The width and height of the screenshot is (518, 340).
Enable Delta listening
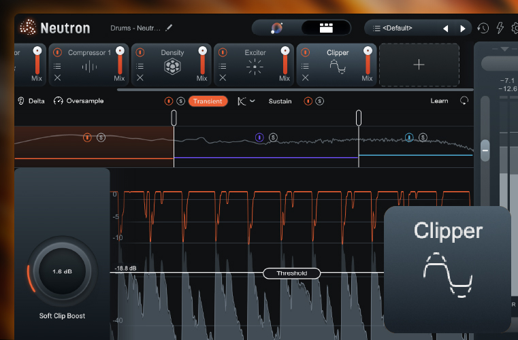(36, 101)
